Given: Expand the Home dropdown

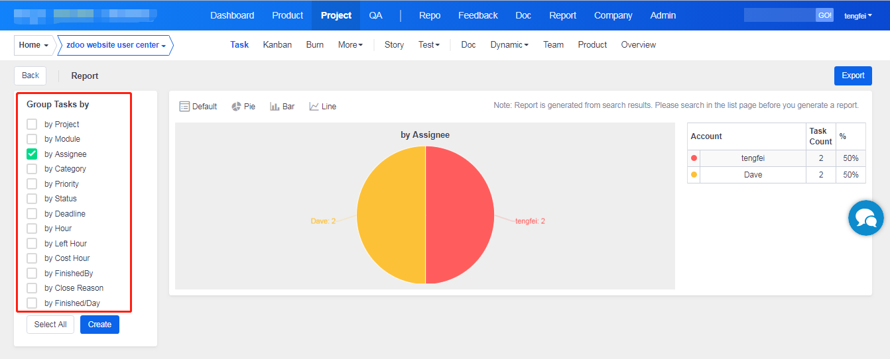Looking at the screenshot, I should coord(33,45).
